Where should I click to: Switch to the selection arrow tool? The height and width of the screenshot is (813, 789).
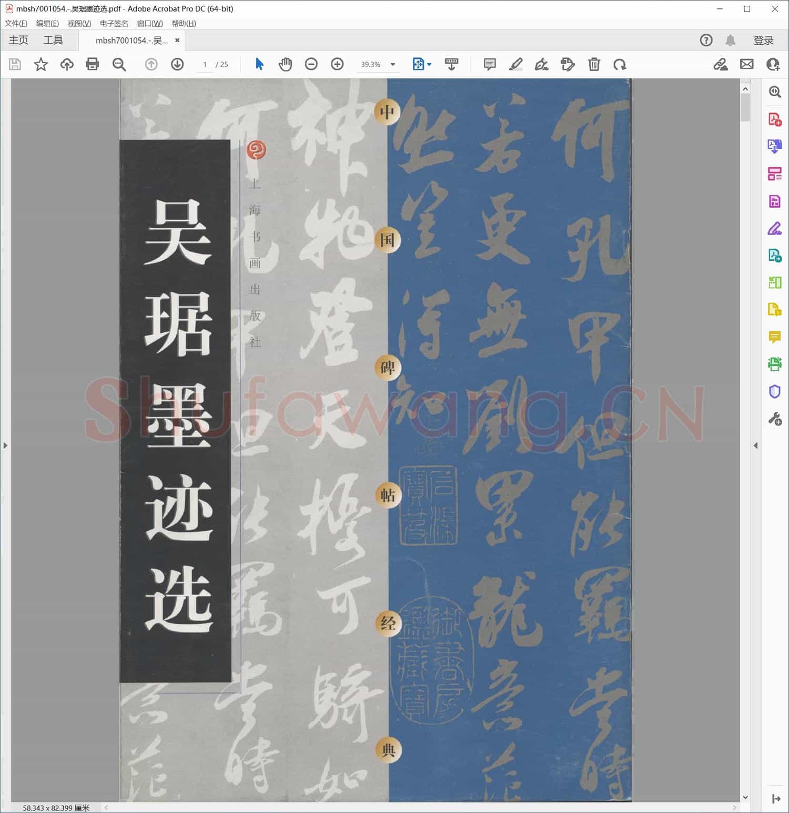click(x=259, y=64)
